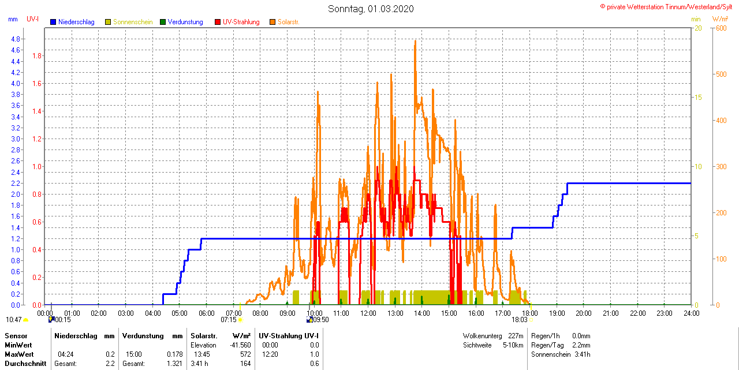The image size is (739, 370).
Task: Click the min axis unit label top right
Action: click(696, 19)
